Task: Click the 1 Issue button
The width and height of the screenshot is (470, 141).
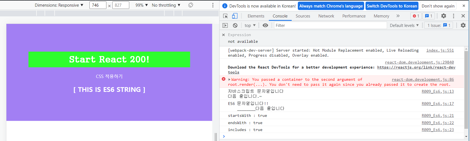Action: point(439,26)
